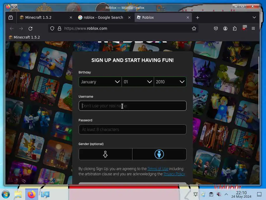Expand hidden tray icons with the caret
266x200 pixels.
click(x=226, y=194)
